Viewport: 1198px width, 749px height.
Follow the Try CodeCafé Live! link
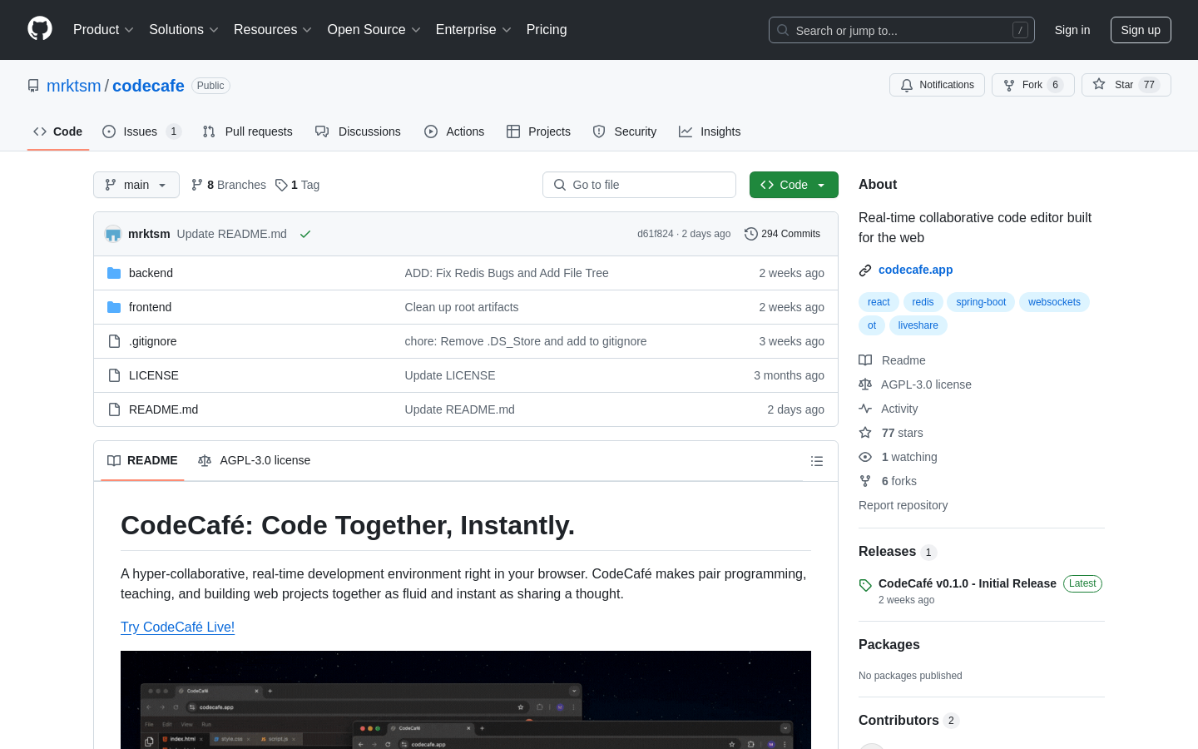(x=177, y=627)
